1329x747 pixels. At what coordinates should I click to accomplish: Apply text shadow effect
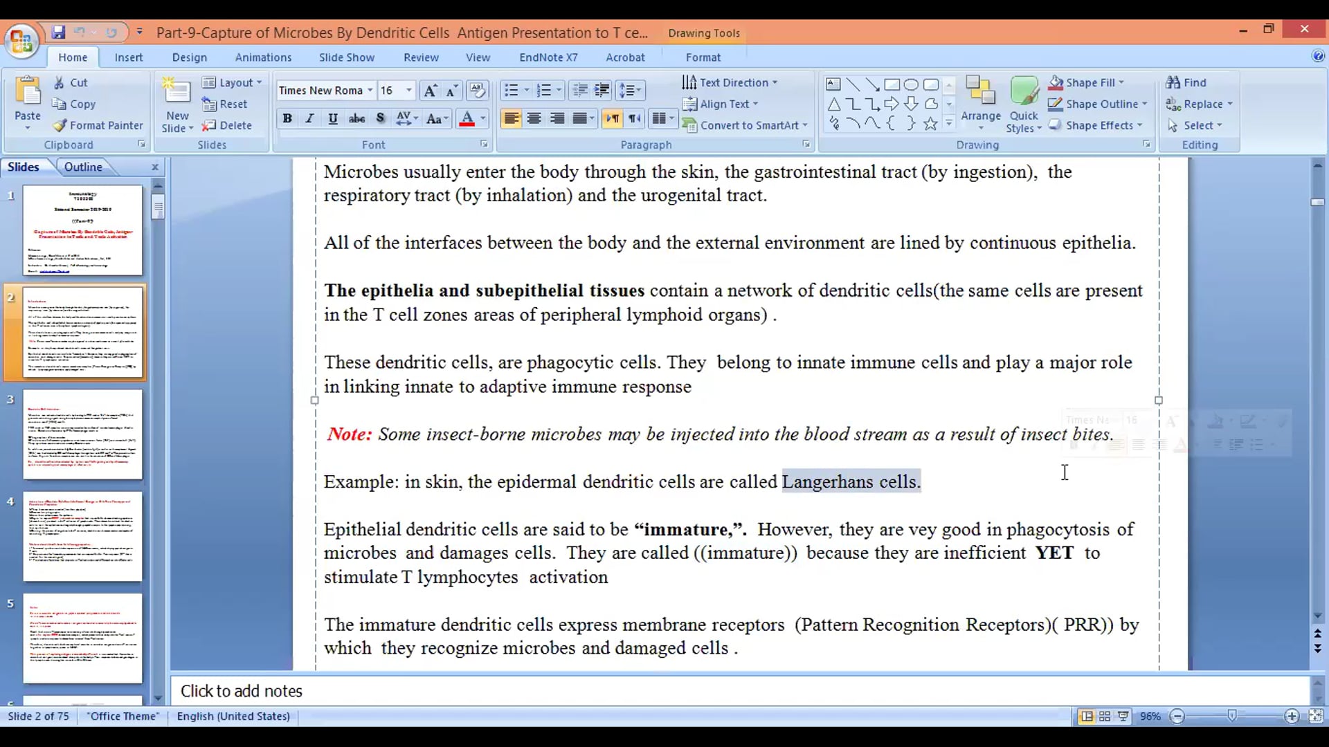(380, 119)
